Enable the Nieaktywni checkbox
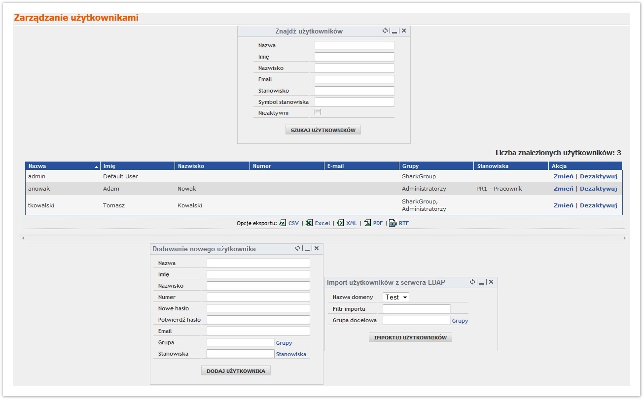Screen dimensions: 643x399 (x=318, y=112)
